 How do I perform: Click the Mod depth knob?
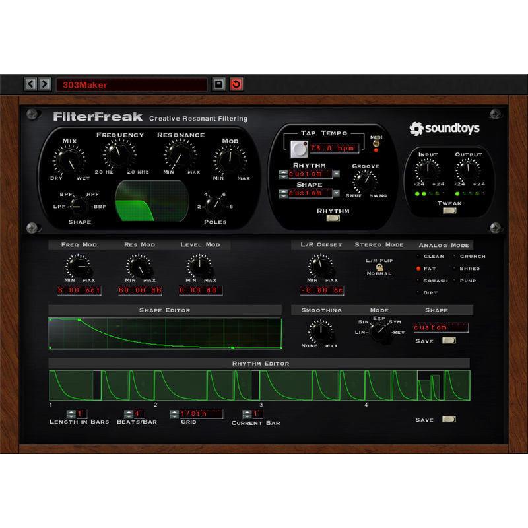230,161
